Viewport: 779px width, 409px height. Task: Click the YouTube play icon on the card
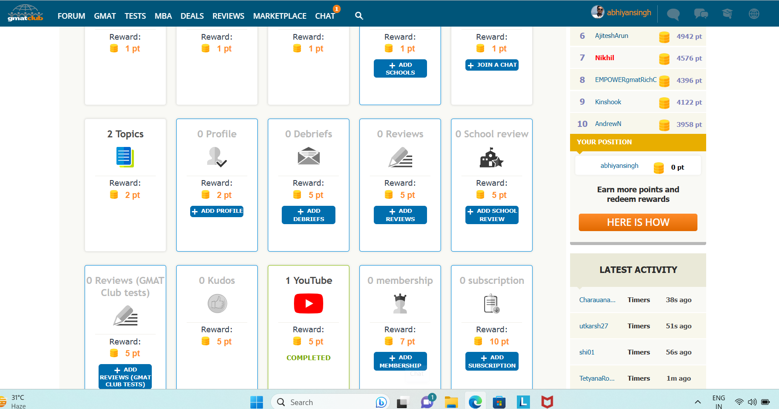[308, 303]
